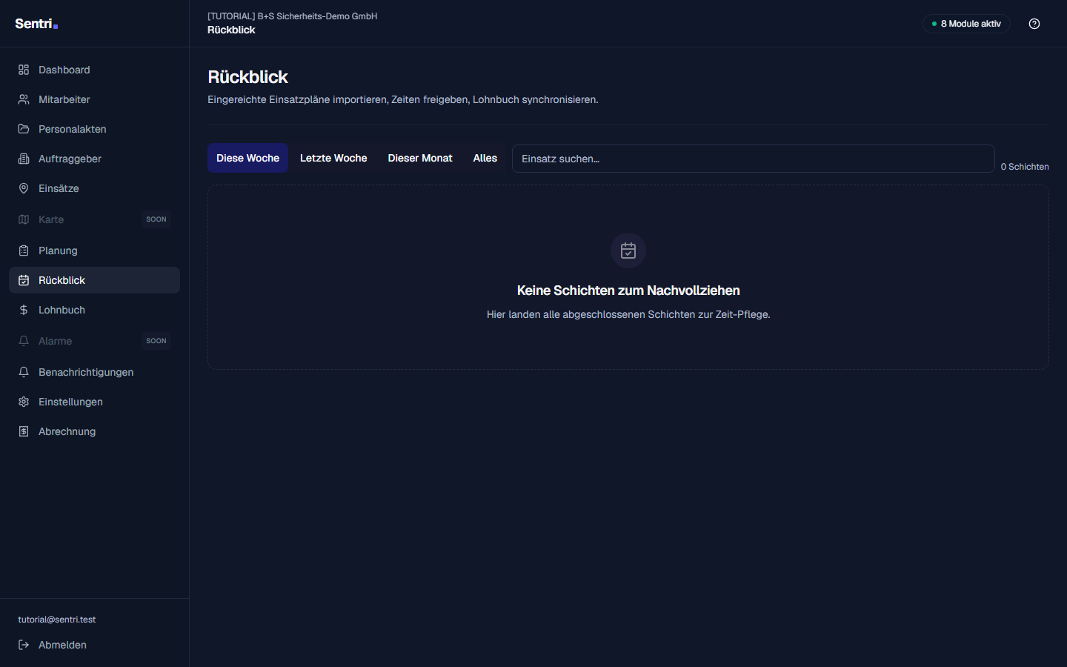Click the Abmelden logout arrow icon

coord(24,645)
